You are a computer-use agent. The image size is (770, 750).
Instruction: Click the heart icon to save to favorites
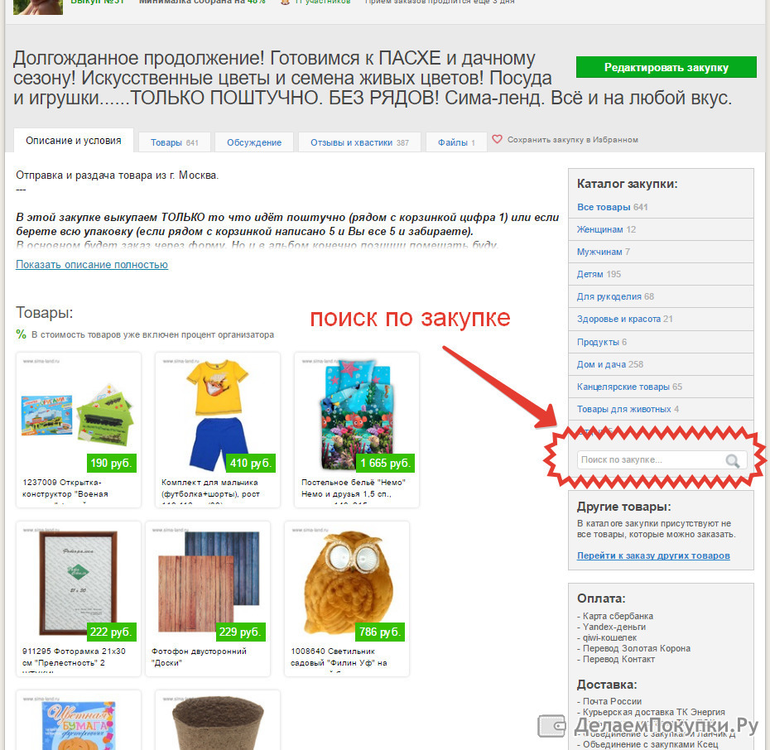(497, 139)
